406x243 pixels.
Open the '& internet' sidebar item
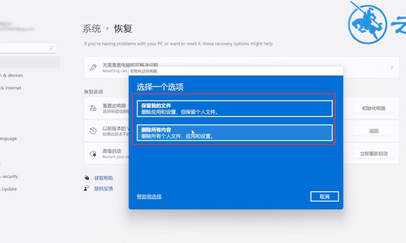(x=11, y=88)
